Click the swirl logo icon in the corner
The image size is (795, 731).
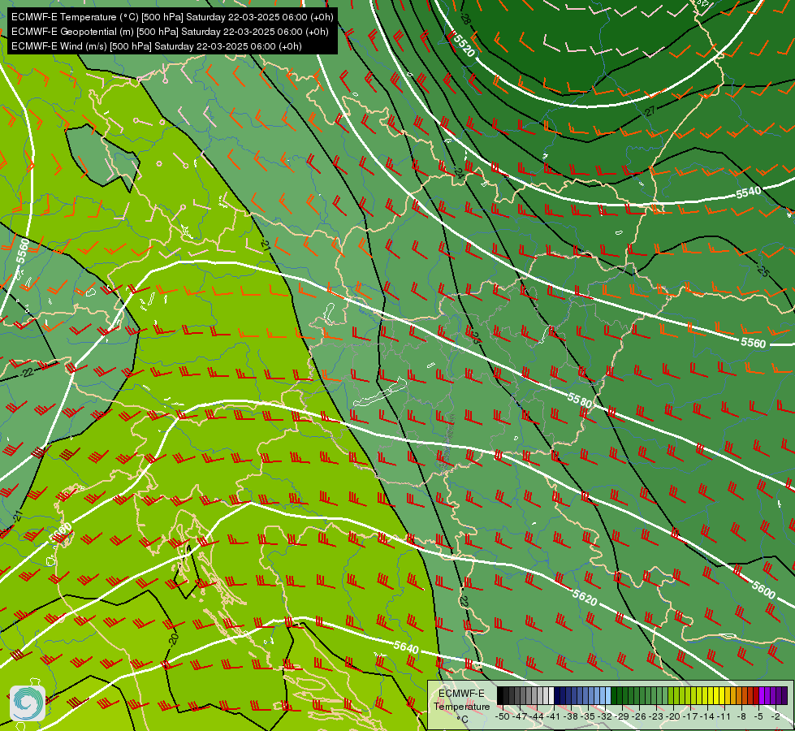click(x=28, y=703)
